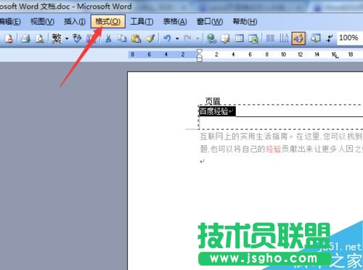Click the Print Preview icon

coord(40,38)
